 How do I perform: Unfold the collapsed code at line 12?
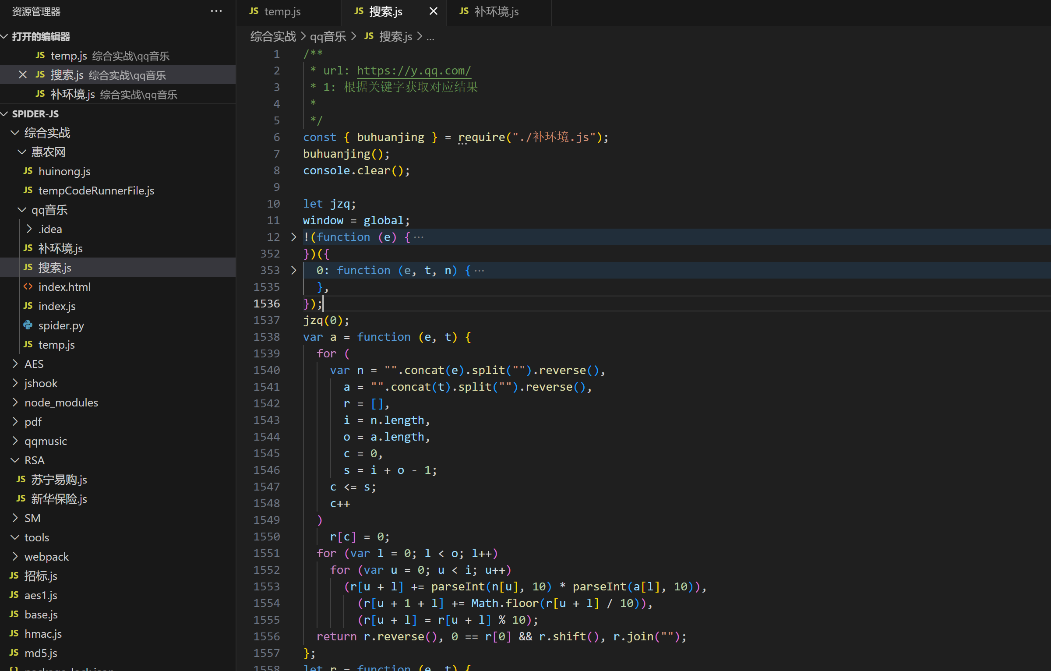tap(294, 237)
